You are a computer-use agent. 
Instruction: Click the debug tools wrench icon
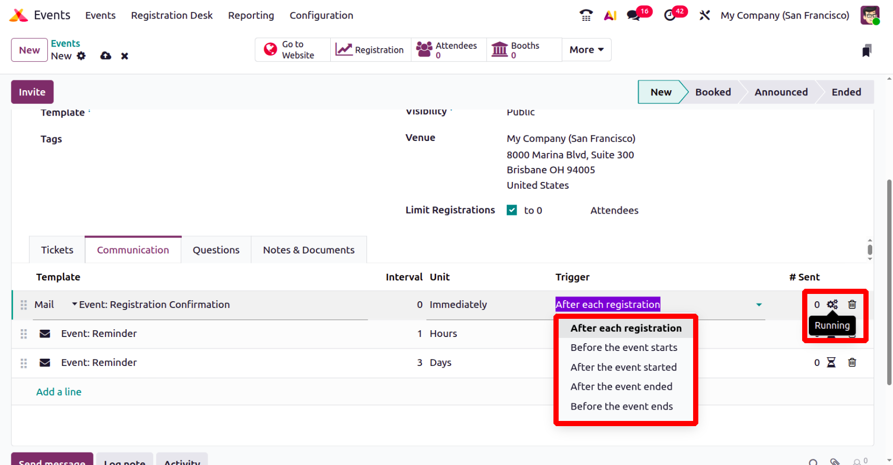[x=705, y=16]
